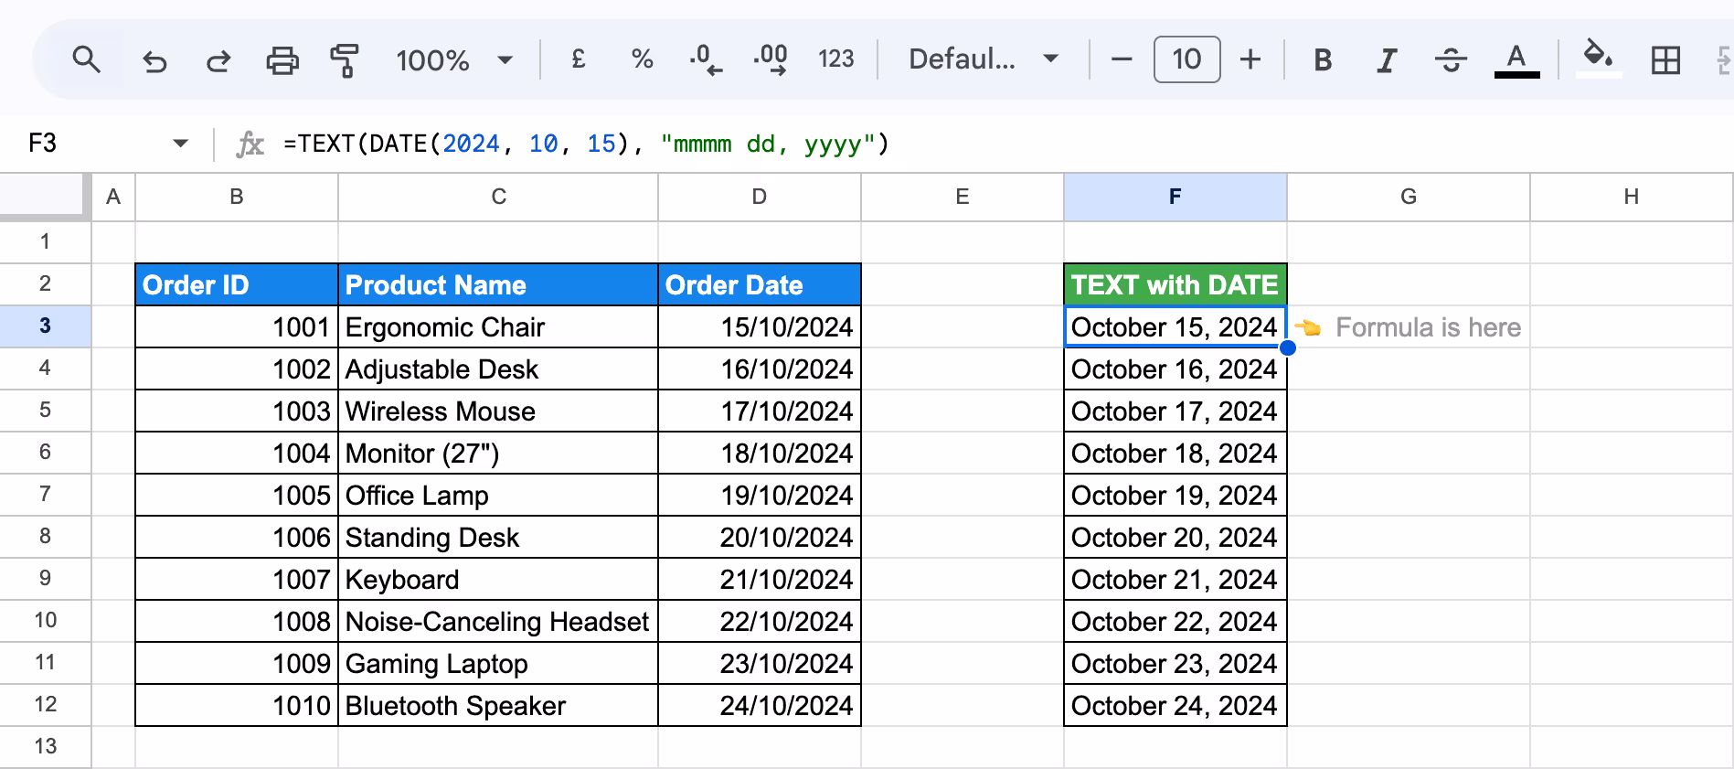Select cell containing Monitor (27")
The height and width of the screenshot is (769, 1734).
coord(498,453)
